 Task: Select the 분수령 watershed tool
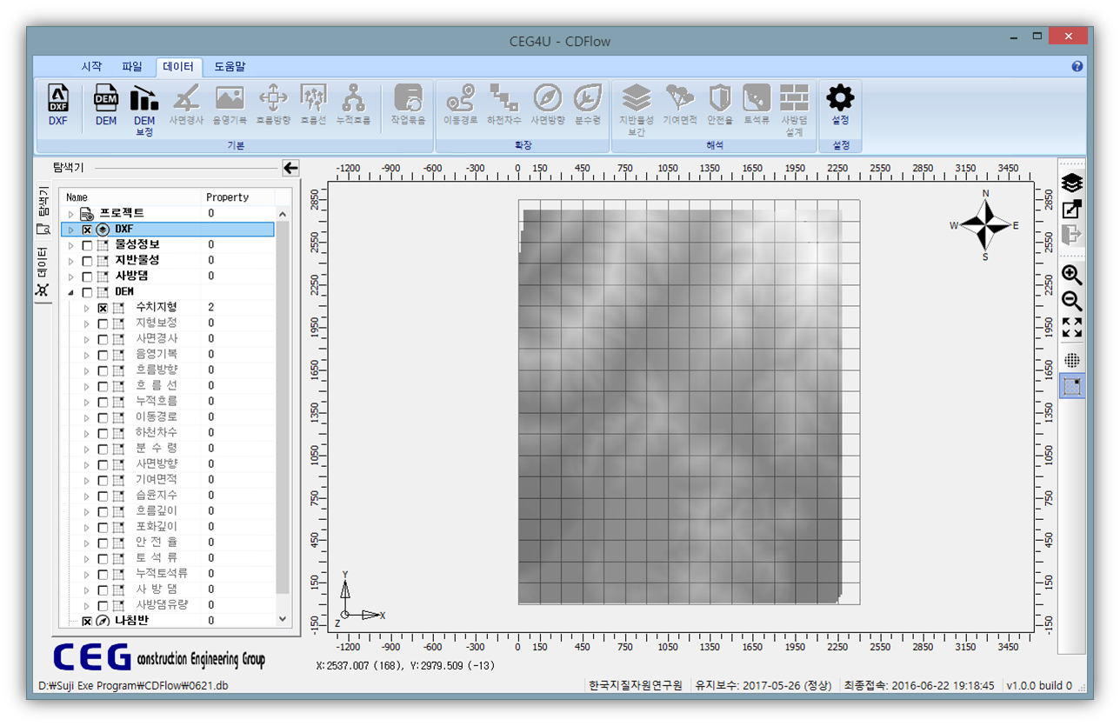[x=588, y=106]
